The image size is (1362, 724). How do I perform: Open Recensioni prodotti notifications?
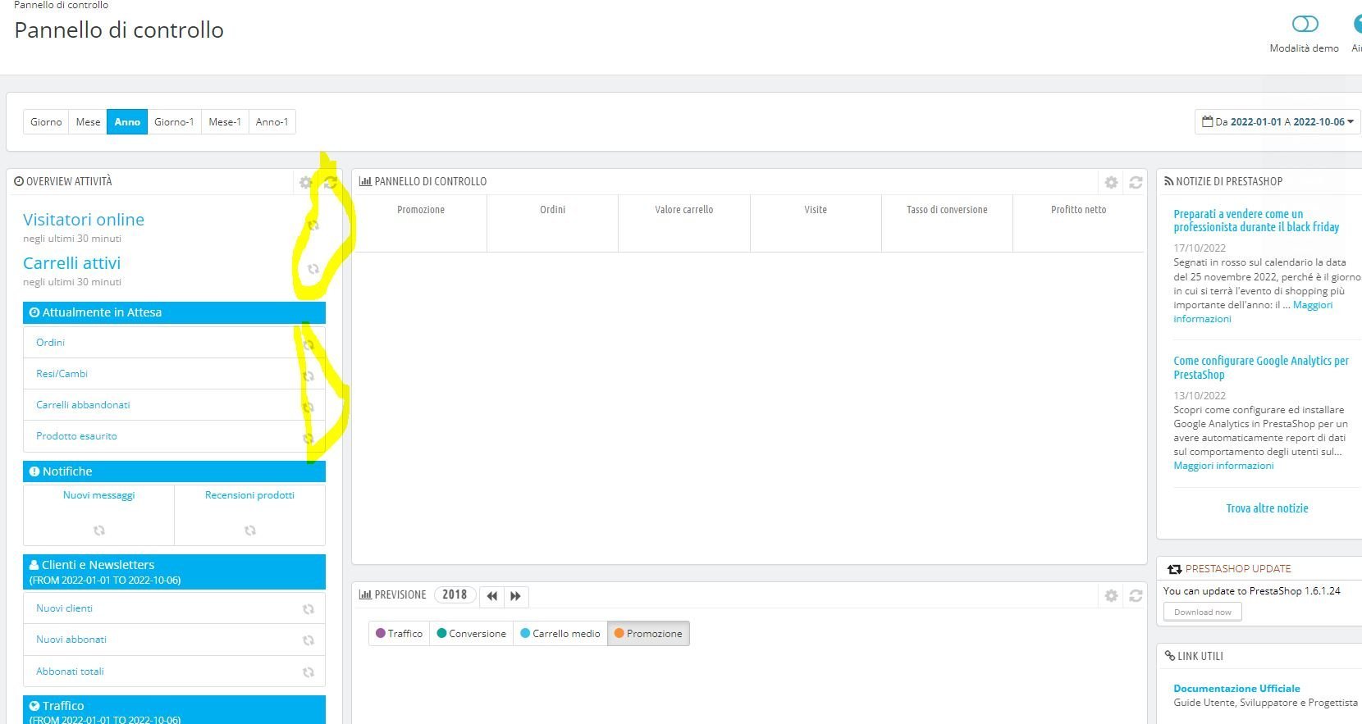(x=249, y=495)
